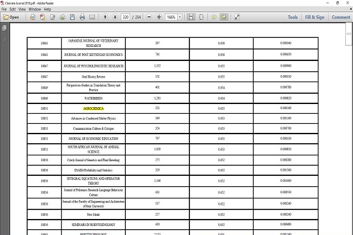The height and width of the screenshot is (235, 353).
Task: Zoom out using the minus button
Action: click(x=149, y=17)
